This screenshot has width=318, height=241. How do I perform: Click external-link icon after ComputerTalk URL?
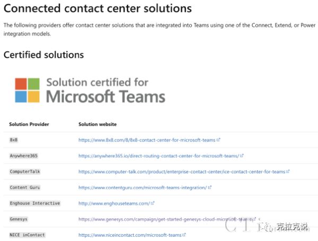288,171
